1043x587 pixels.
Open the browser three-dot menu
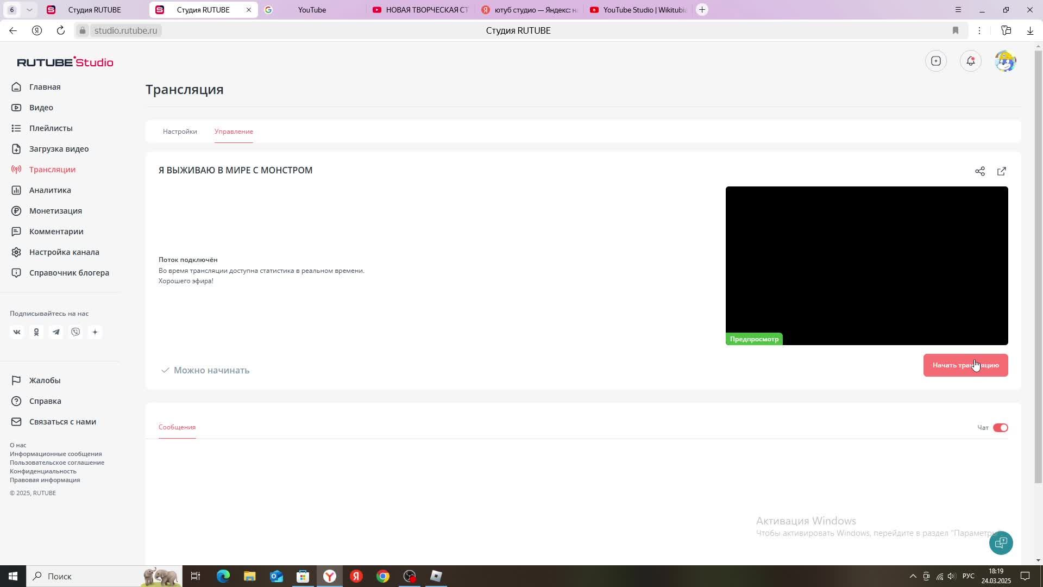(x=979, y=30)
